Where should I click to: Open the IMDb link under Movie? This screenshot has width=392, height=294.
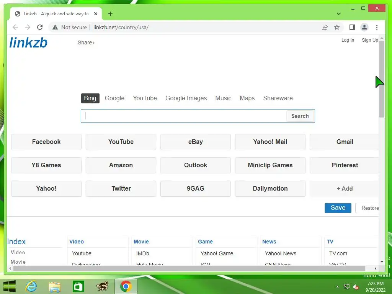pos(143,253)
